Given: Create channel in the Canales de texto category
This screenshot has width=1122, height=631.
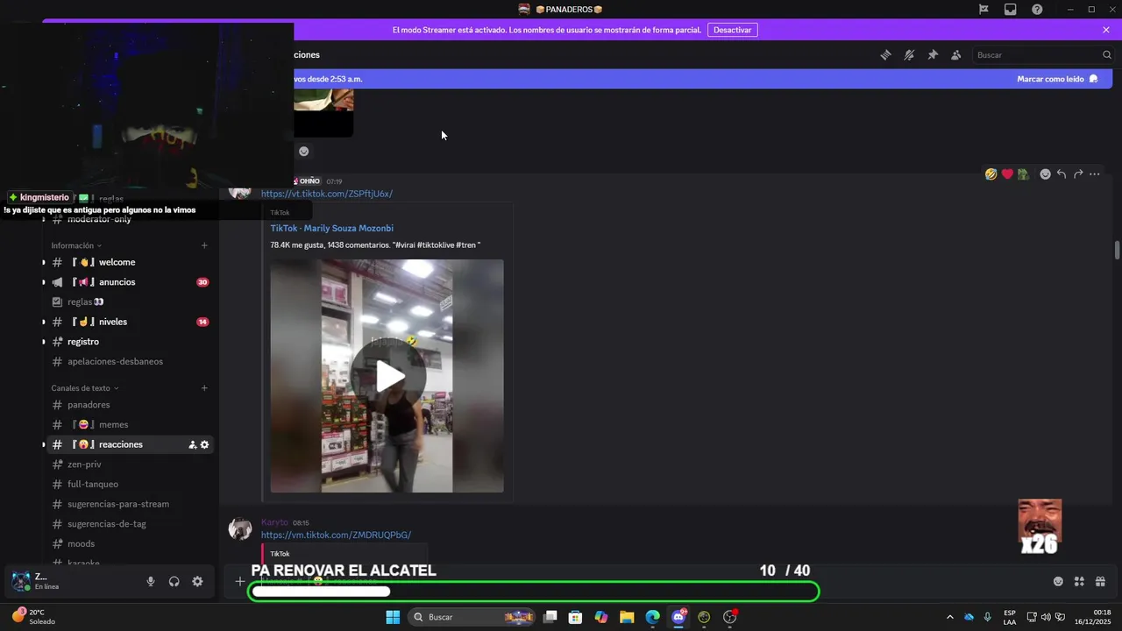Looking at the screenshot, I should click(204, 388).
